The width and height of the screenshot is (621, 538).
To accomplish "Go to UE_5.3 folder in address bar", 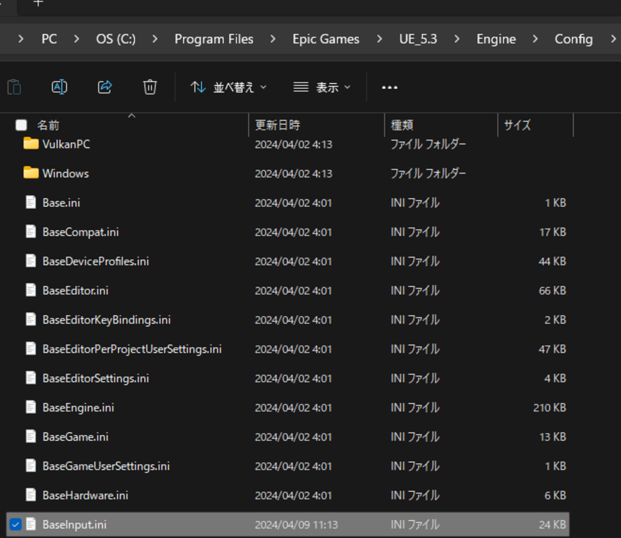I will point(418,39).
